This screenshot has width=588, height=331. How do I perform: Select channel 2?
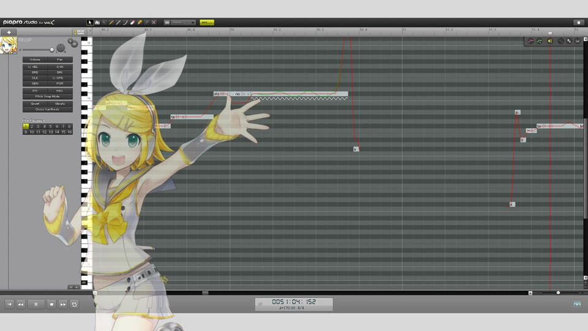coord(32,126)
